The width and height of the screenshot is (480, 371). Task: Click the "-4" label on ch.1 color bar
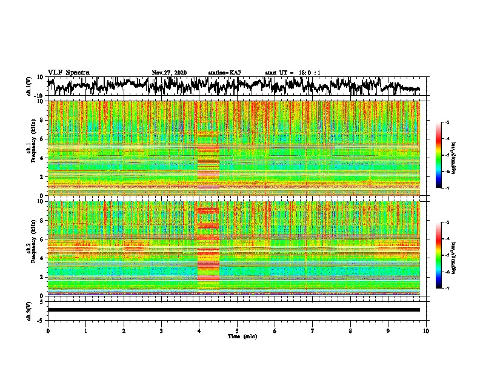click(447, 139)
